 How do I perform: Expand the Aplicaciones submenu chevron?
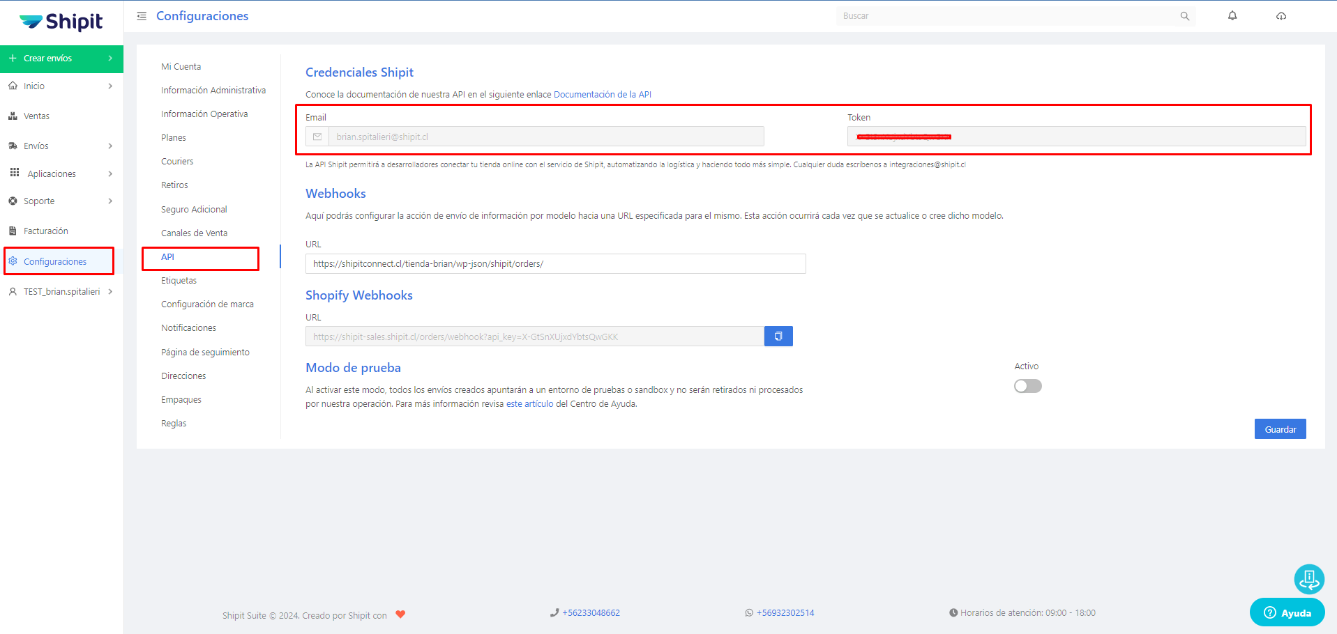coord(110,173)
